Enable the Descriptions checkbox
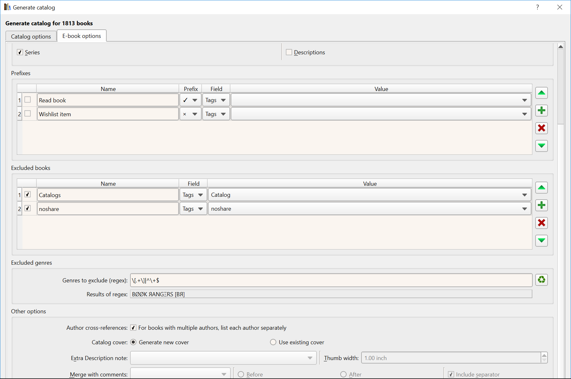 pyautogui.click(x=289, y=52)
